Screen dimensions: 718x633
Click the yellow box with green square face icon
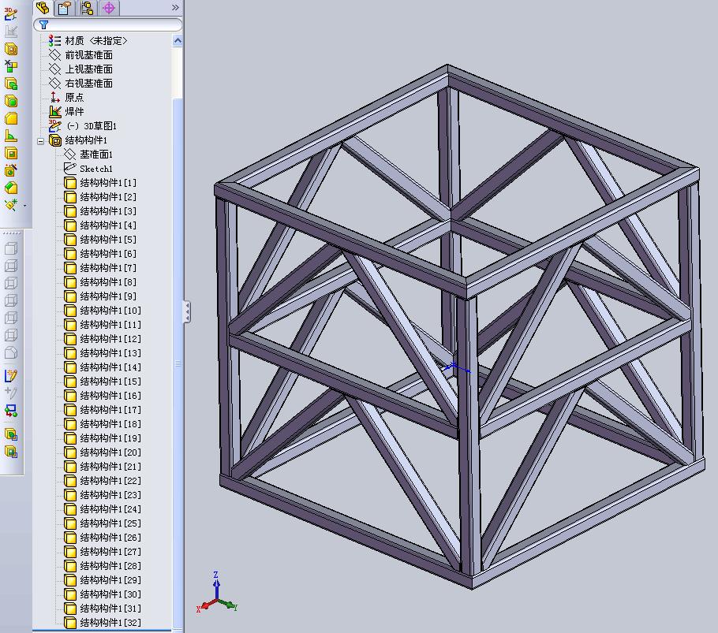[10, 101]
